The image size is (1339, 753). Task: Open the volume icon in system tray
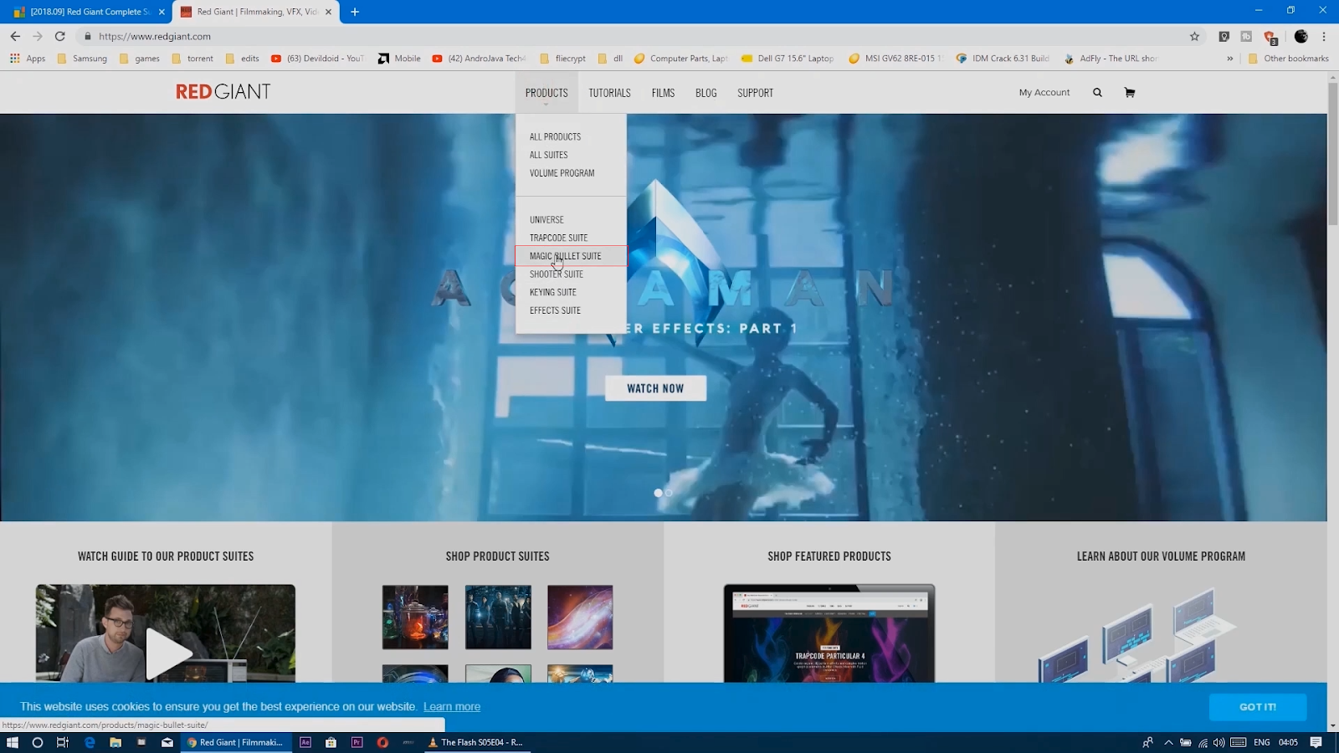1218,742
